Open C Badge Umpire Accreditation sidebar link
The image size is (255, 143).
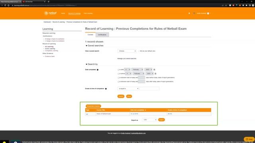(x=55, y=41)
